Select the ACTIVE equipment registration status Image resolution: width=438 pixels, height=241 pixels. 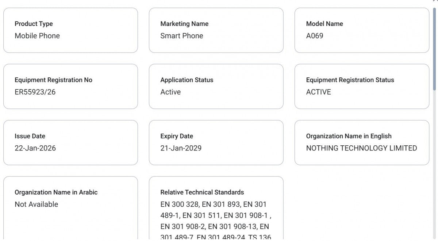pyautogui.click(x=319, y=92)
